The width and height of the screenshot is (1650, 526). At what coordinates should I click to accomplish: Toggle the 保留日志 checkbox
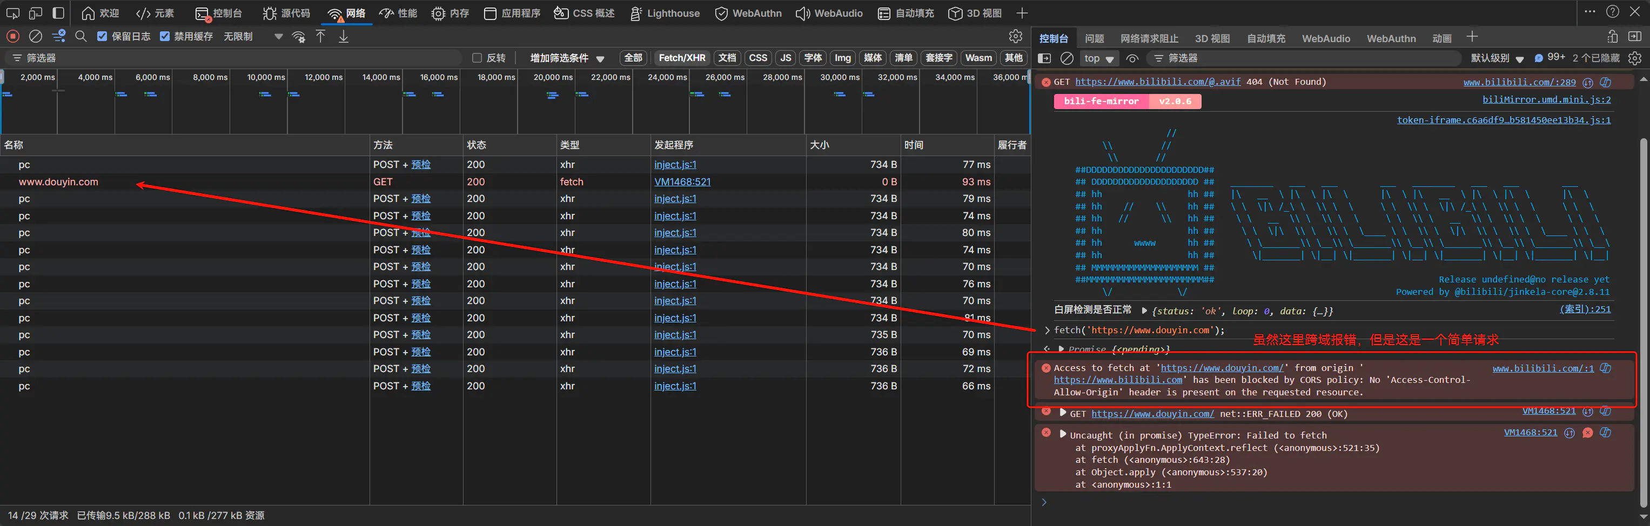(x=102, y=37)
